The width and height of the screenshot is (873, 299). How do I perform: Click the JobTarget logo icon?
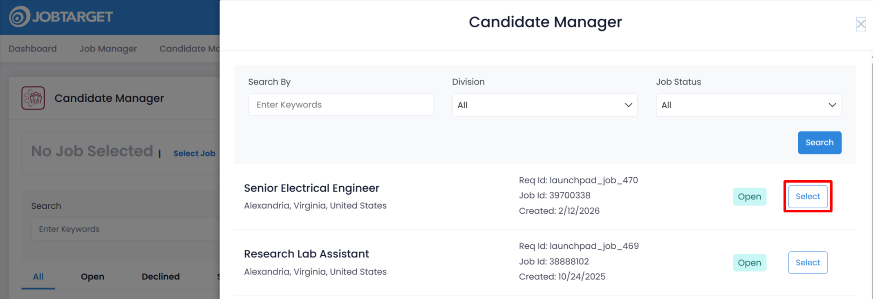(x=20, y=17)
